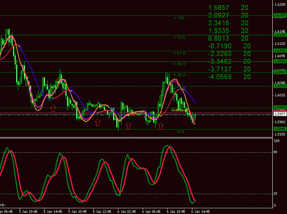Click the 1.5960 price scale label

click(x=280, y=122)
